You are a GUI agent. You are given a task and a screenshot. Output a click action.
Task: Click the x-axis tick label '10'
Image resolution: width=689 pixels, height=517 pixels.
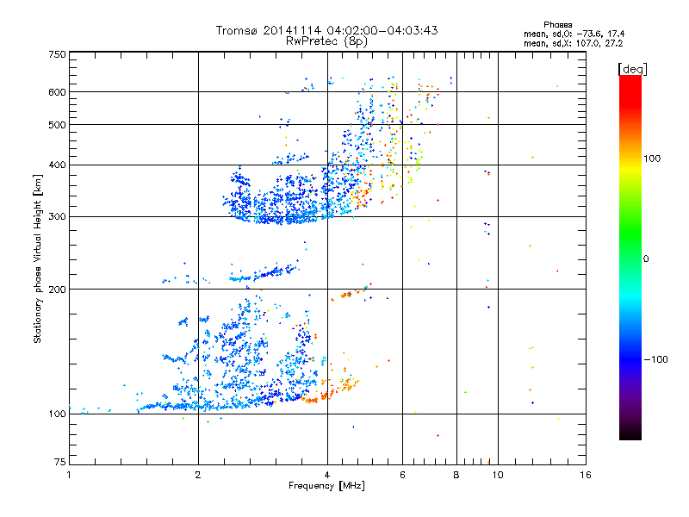point(498,475)
